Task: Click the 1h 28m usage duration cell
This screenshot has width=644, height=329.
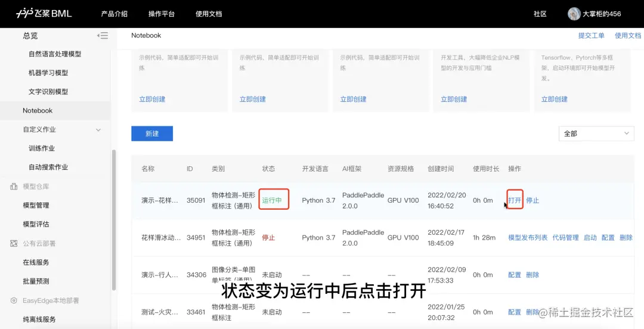Action: [x=484, y=237]
